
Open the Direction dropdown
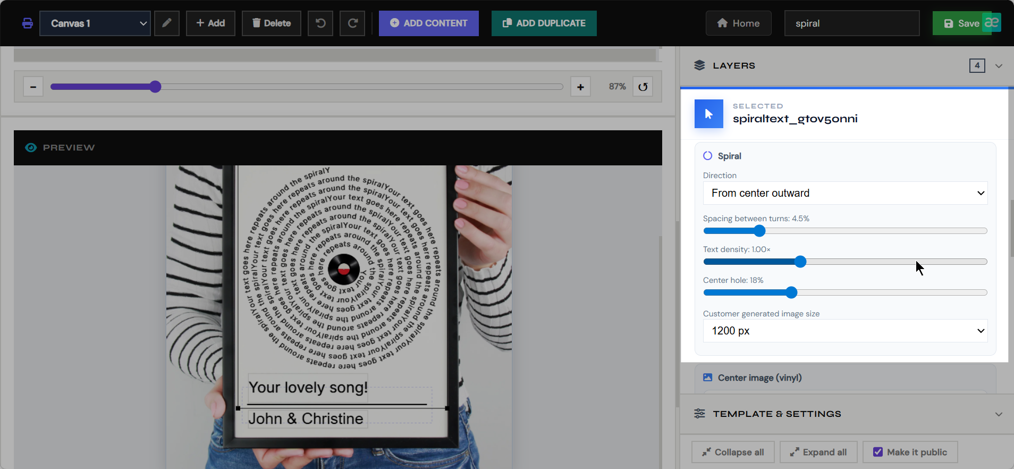pyautogui.click(x=845, y=193)
